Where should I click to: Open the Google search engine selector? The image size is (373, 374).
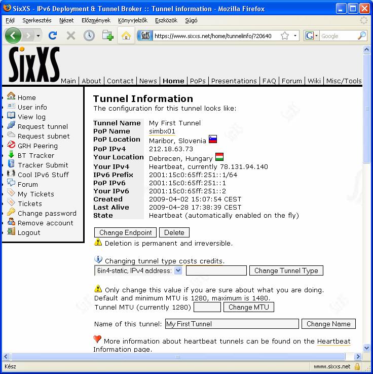[312, 36]
